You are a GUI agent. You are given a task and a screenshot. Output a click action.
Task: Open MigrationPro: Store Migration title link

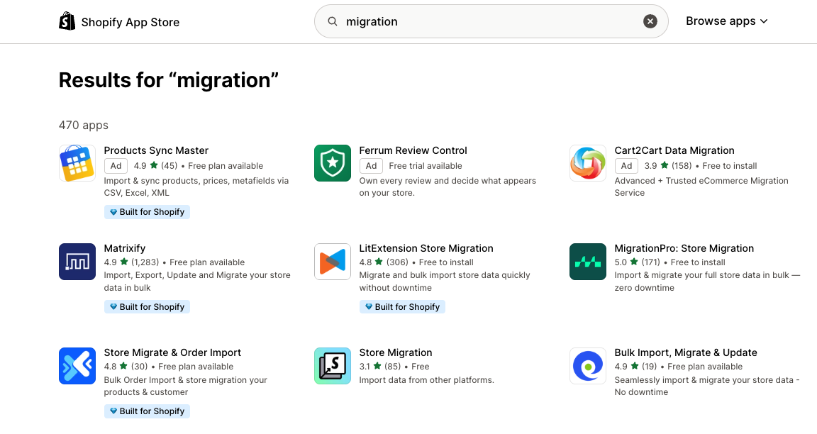pos(684,248)
